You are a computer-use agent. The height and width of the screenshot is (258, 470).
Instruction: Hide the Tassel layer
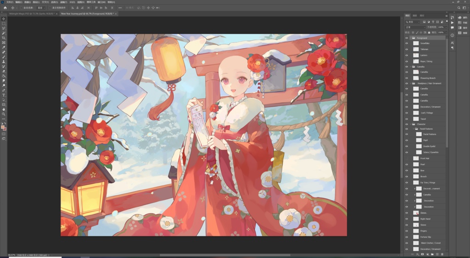click(x=407, y=119)
